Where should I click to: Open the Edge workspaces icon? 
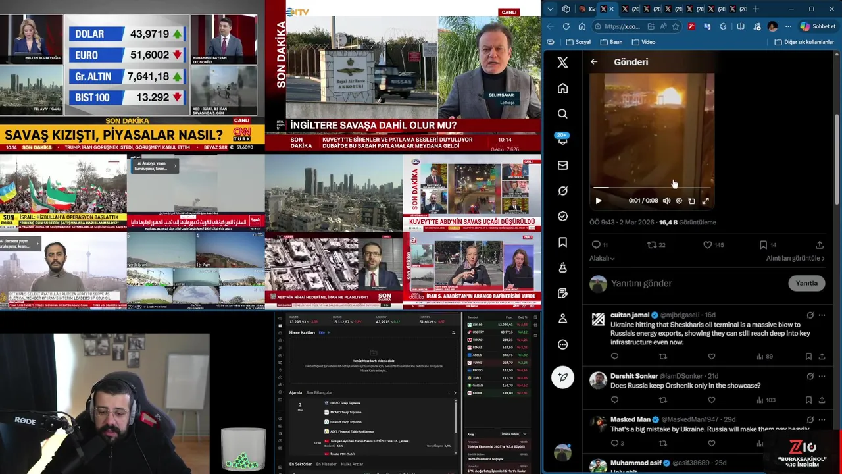tap(566, 9)
